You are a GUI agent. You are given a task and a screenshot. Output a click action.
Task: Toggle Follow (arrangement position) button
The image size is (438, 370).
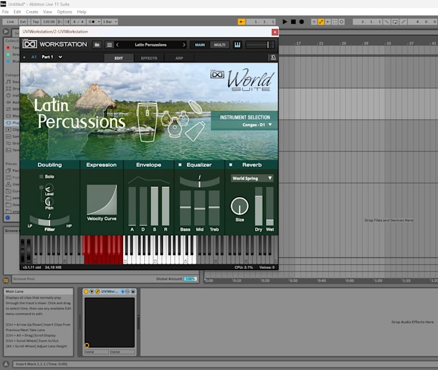point(242,21)
